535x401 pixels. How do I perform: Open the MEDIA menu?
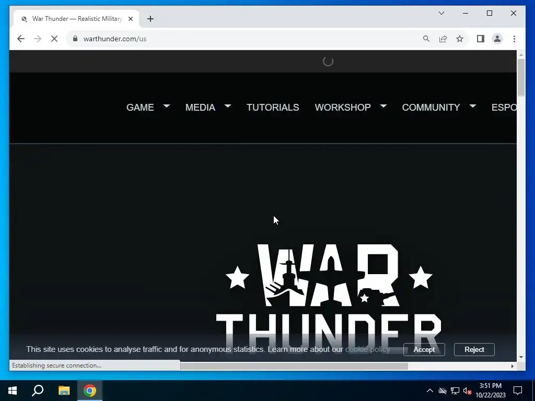(x=200, y=108)
